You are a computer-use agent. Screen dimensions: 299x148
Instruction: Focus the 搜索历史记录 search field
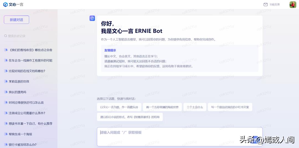click(x=29, y=36)
